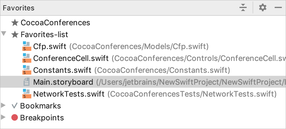This screenshot has width=286, height=129.
Task: Click the Bookmarks checkmark icon
Action: tap(14, 106)
